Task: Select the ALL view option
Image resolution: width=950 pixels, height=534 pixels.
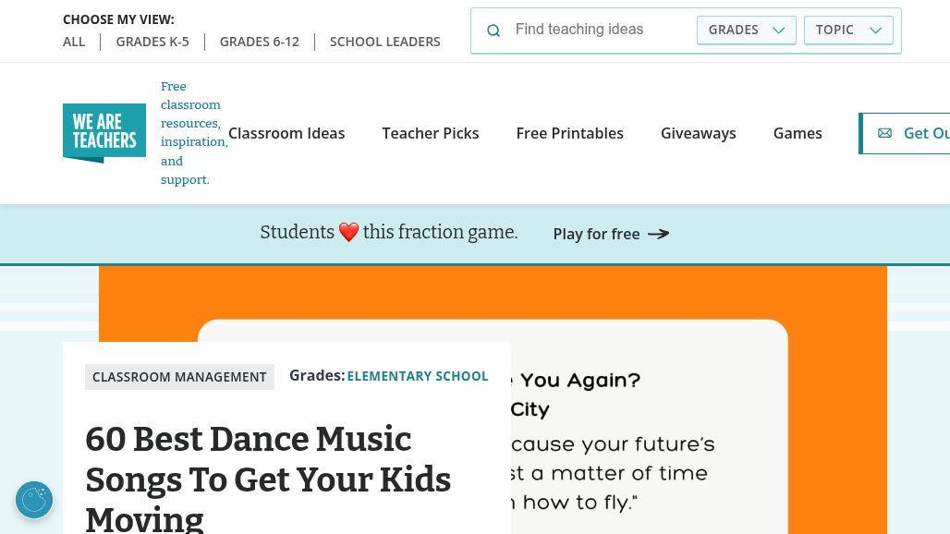Action: tap(74, 41)
